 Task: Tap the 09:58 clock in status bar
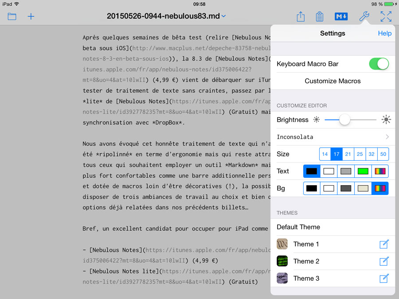click(199, 4)
